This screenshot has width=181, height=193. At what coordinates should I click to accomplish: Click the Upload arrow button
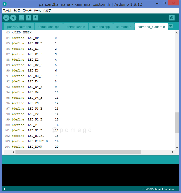click(13, 18)
